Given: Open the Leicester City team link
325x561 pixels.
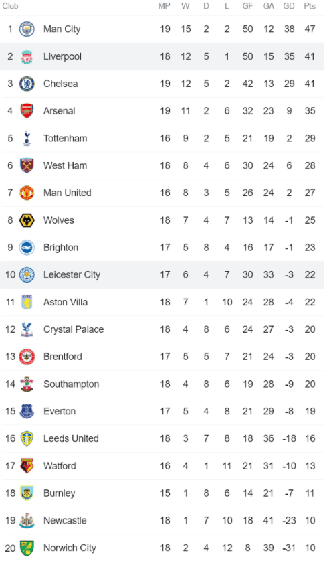Looking at the screenshot, I should (72, 274).
